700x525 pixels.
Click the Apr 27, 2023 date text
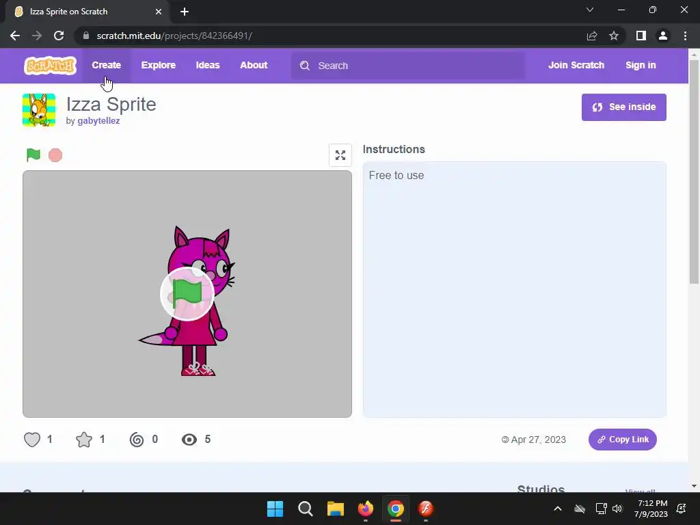539,440
